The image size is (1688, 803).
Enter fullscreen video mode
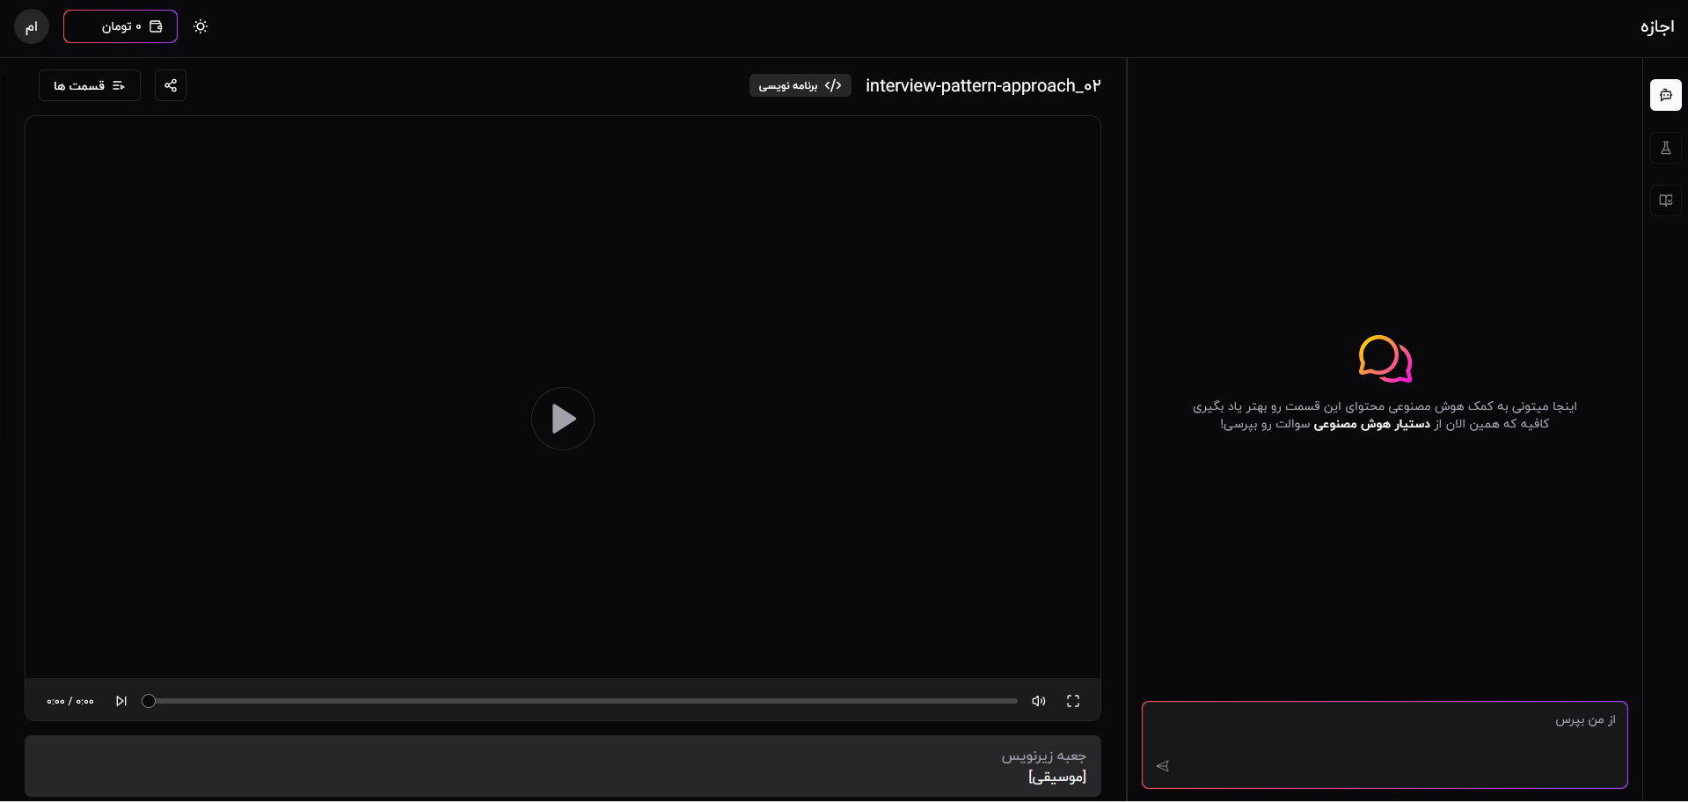pos(1073,701)
